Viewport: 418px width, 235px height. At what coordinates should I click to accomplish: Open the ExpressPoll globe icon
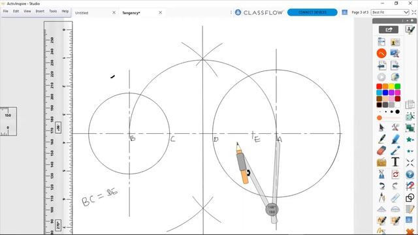click(395, 77)
